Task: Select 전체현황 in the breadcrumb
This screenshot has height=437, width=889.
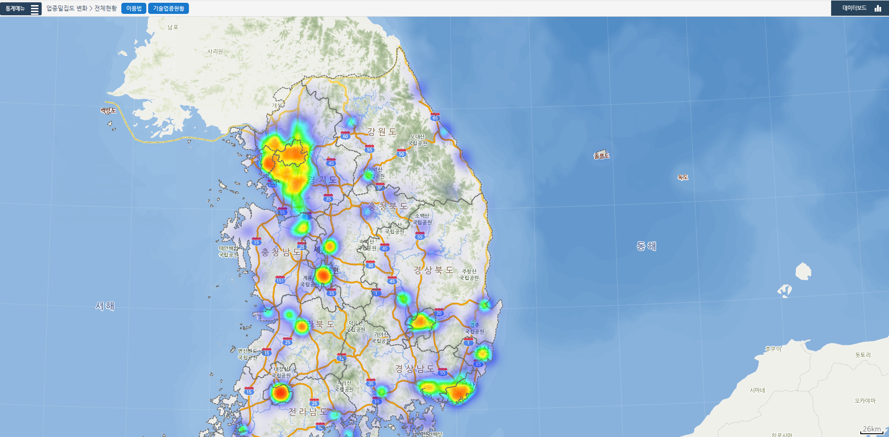Action: [x=106, y=8]
